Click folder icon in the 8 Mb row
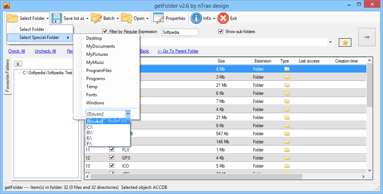 tap(287, 69)
